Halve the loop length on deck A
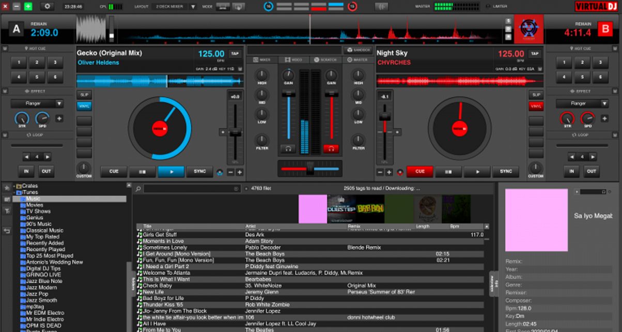This screenshot has height=332, width=622. click(26, 157)
